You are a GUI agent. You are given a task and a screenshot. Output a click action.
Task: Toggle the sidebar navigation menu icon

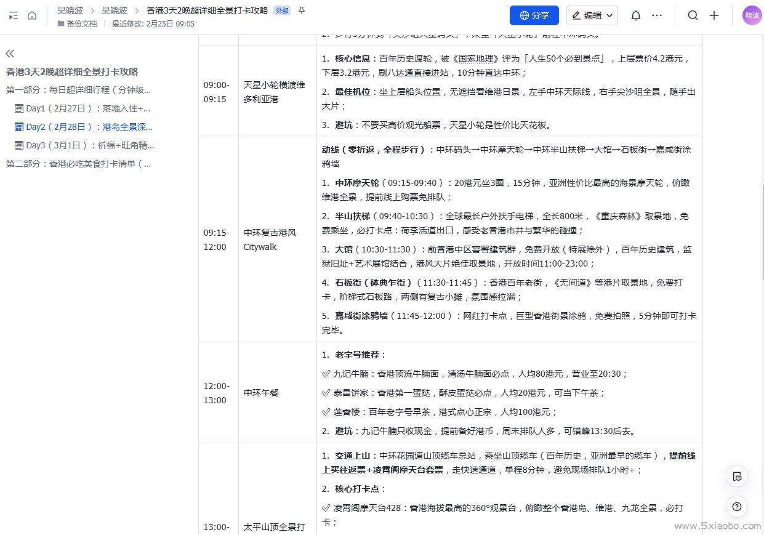[x=13, y=15]
